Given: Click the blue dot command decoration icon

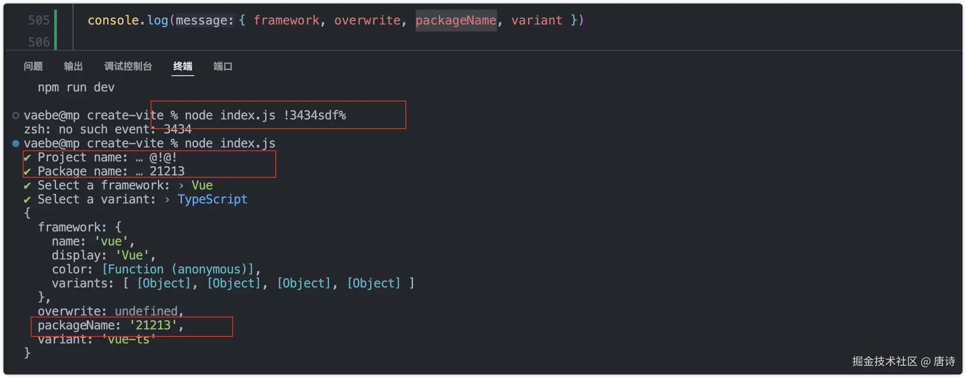Looking at the screenshot, I should coord(16,143).
